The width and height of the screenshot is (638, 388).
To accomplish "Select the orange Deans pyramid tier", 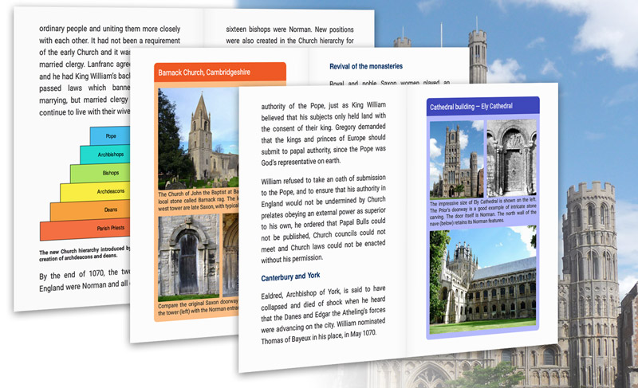I will point(90,210).
